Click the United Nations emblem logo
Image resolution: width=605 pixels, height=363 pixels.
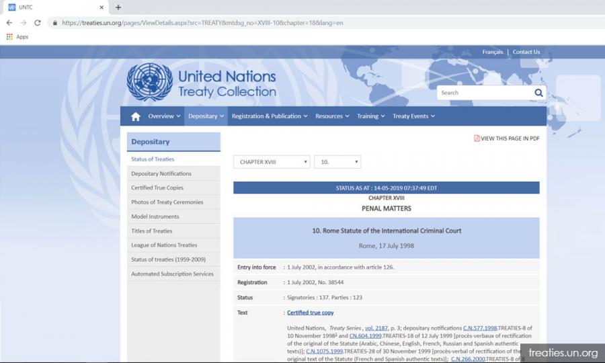point(149,83)
